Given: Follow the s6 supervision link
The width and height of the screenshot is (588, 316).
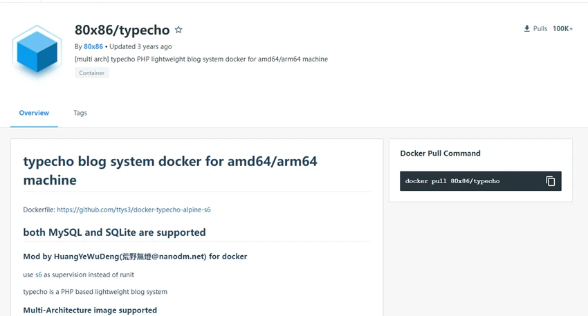Looking at the screenshot, I should (x=39, y=275).
